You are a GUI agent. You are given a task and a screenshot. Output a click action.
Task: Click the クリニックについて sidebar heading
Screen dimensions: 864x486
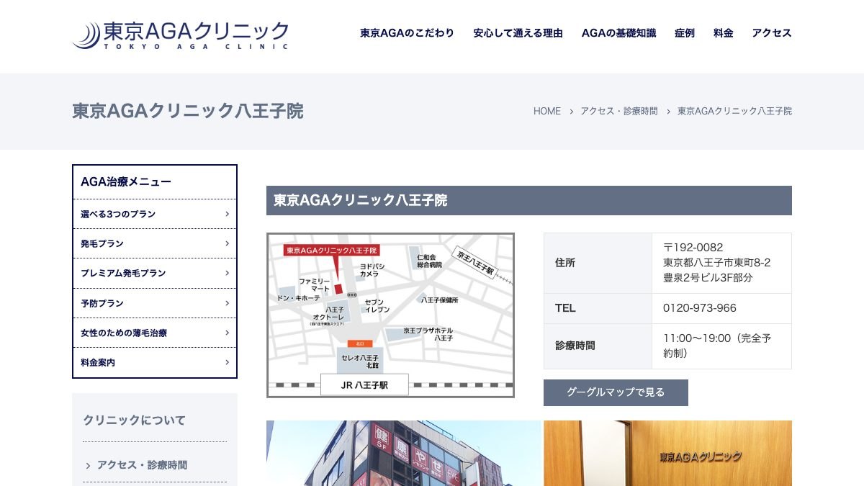[134, 420]
